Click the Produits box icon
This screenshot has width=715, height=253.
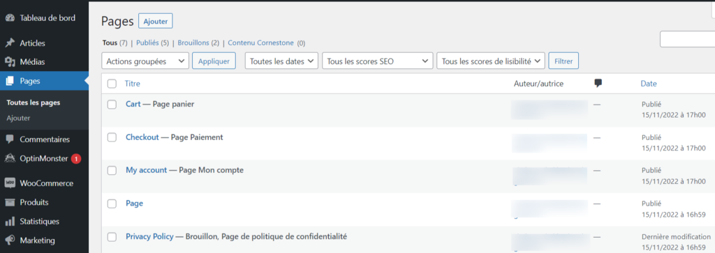[x=10, y=202]
